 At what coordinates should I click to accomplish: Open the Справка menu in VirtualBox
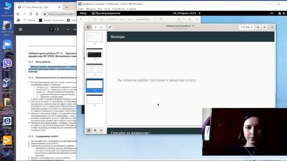click(131, 9)
